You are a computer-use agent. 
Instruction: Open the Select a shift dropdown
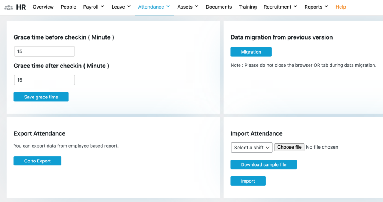(x=251, y=148)
